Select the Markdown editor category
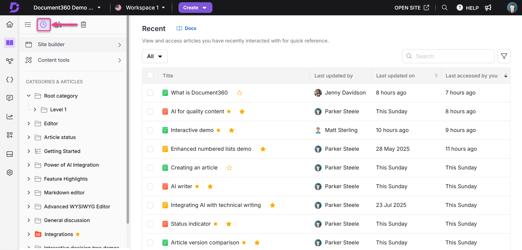 (x=64, y=193)
